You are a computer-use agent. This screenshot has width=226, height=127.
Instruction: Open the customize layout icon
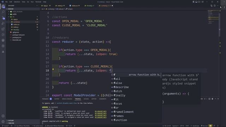(202, 2)
